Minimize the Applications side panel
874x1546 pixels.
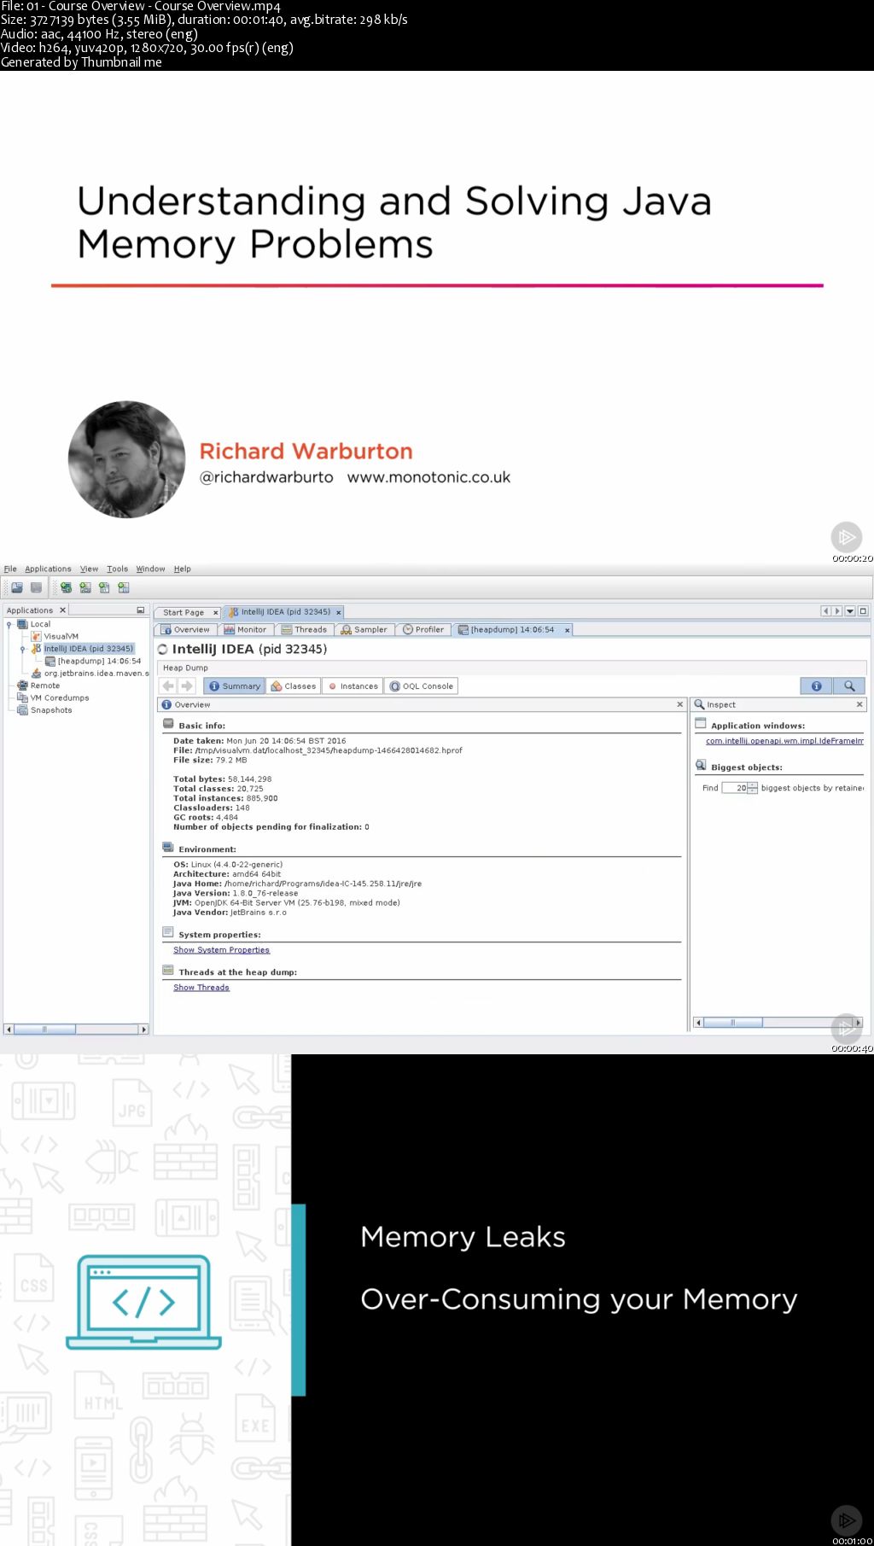pyautogui.click(x=141, y=610)
